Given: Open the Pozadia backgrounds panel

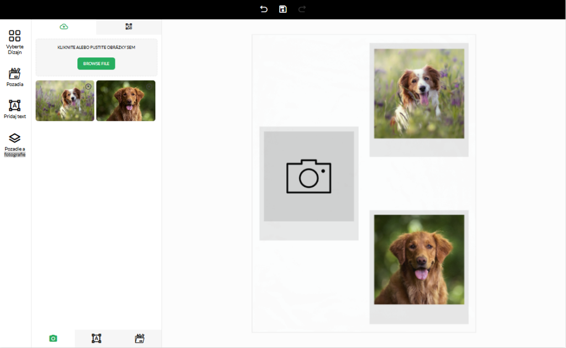Looking at the screenshot, I should point(15,77).
